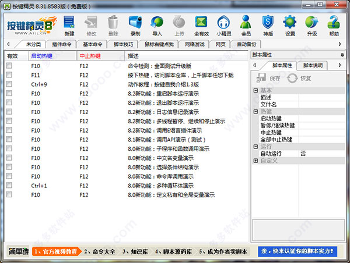Click right arrow beside 脚本说明 tab
The width and height of the screenshot is (350, 263).
(x=340, y=65)
